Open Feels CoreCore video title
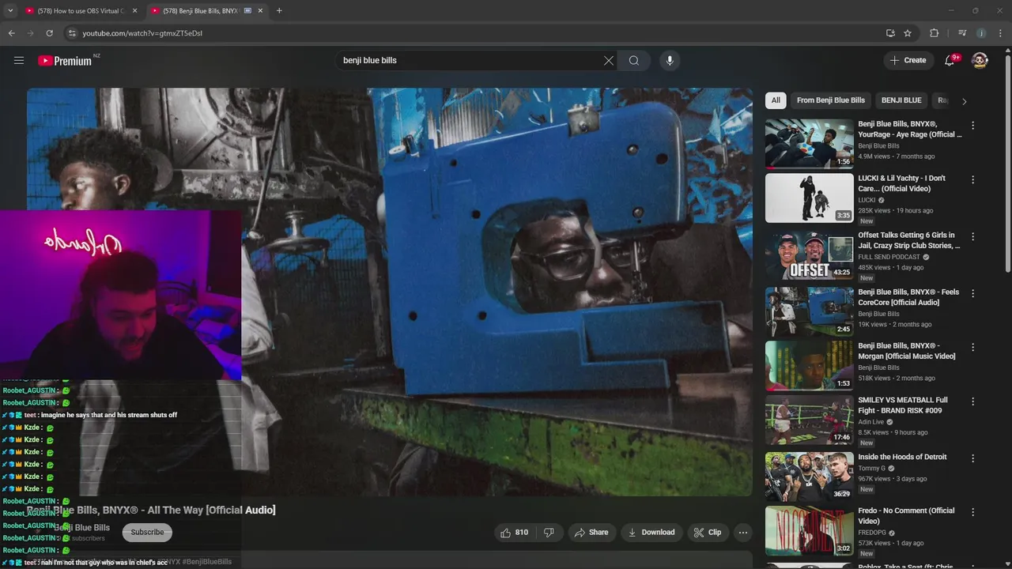The width and height of the screenshot is (1012, 569). click(x=908, y=297)
